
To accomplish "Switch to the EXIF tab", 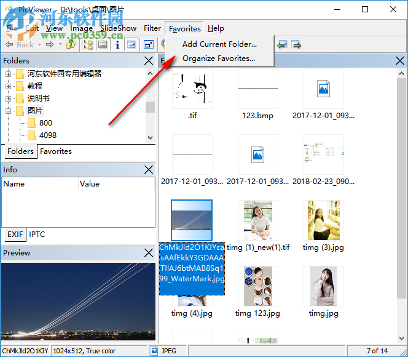I will pos(15,235).
